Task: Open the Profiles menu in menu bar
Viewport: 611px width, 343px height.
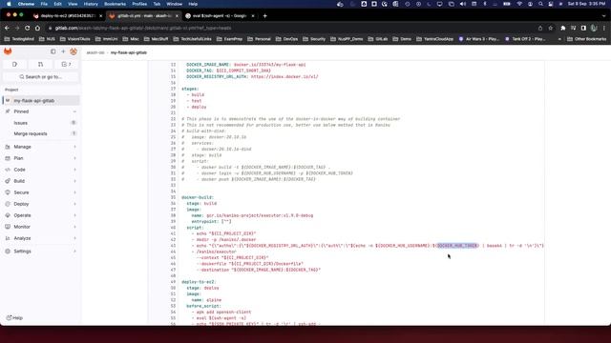Action: (x=139, y=4)
